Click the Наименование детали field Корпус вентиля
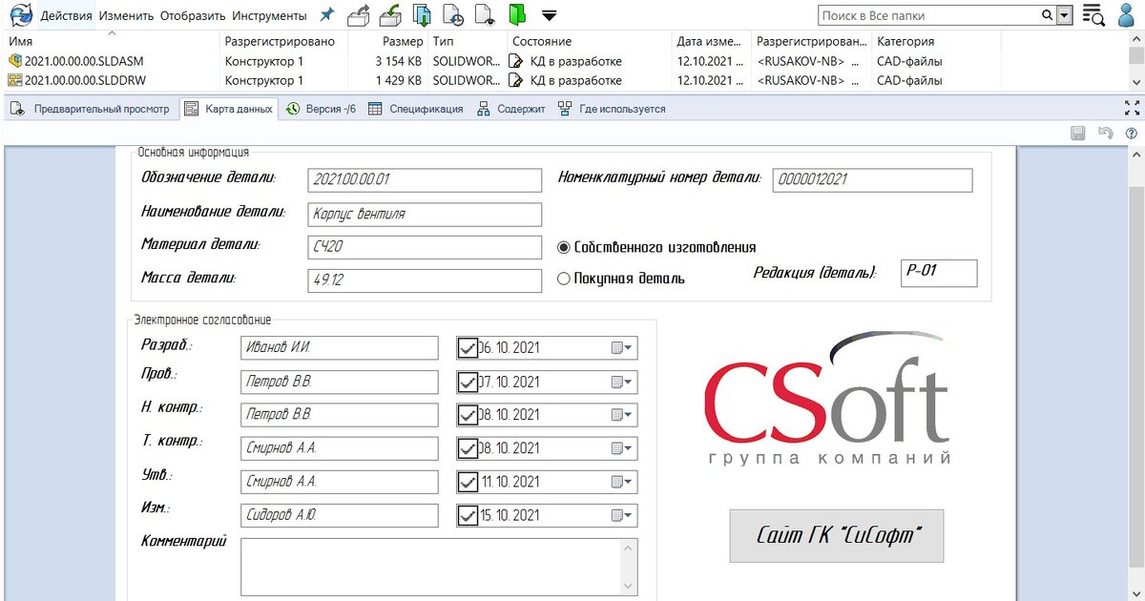Screen dimensions: 1145x601 425,215
